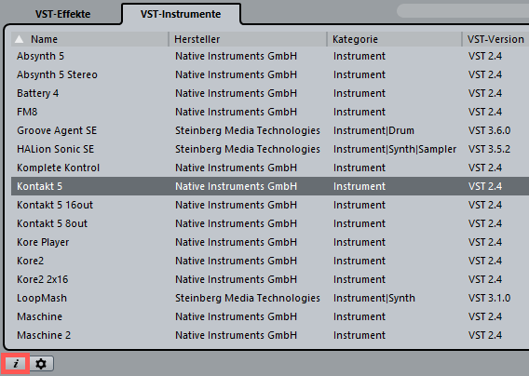Toggle sort order arrow in Name column
The image size is (529, 376).
(20, 39)
